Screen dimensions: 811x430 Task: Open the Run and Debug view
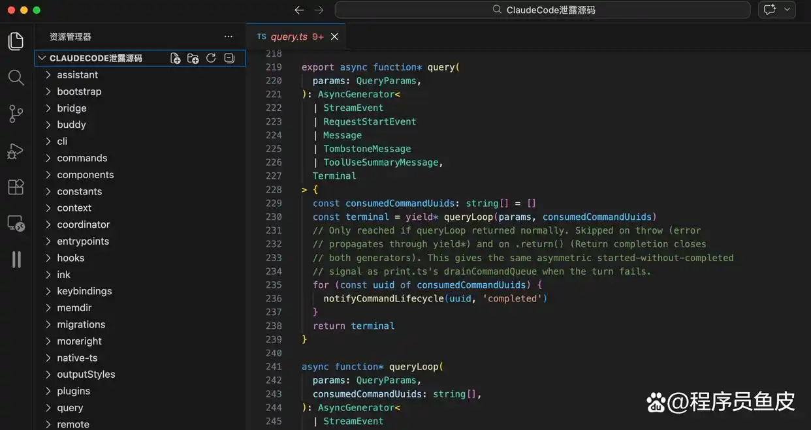click(16, 151)
